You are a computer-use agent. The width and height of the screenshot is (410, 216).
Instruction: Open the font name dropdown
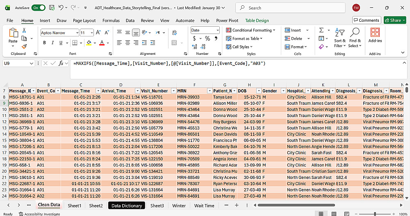[77, 33]
